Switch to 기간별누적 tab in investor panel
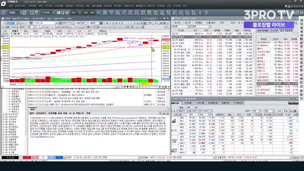 [x=238, y=103]
